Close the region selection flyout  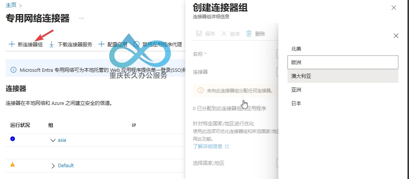(396, 36)
